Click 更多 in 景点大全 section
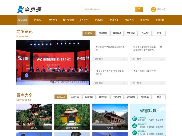The height and width of the screenshot is (136, 182). (x=159, y=97)
